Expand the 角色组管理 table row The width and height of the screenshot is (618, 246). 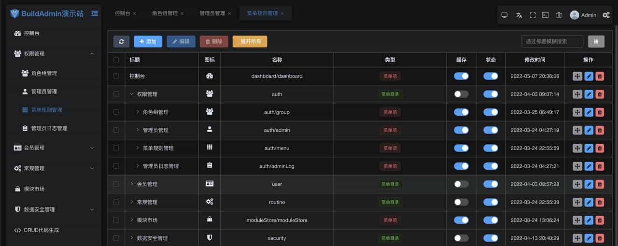138,112
